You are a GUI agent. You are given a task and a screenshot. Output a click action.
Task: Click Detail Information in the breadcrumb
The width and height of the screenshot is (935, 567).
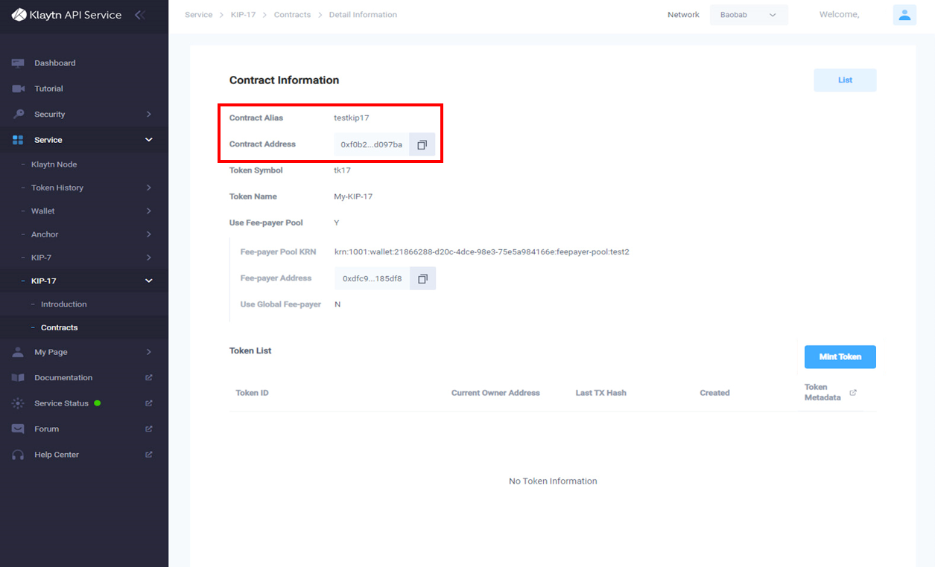click(363, 15)
